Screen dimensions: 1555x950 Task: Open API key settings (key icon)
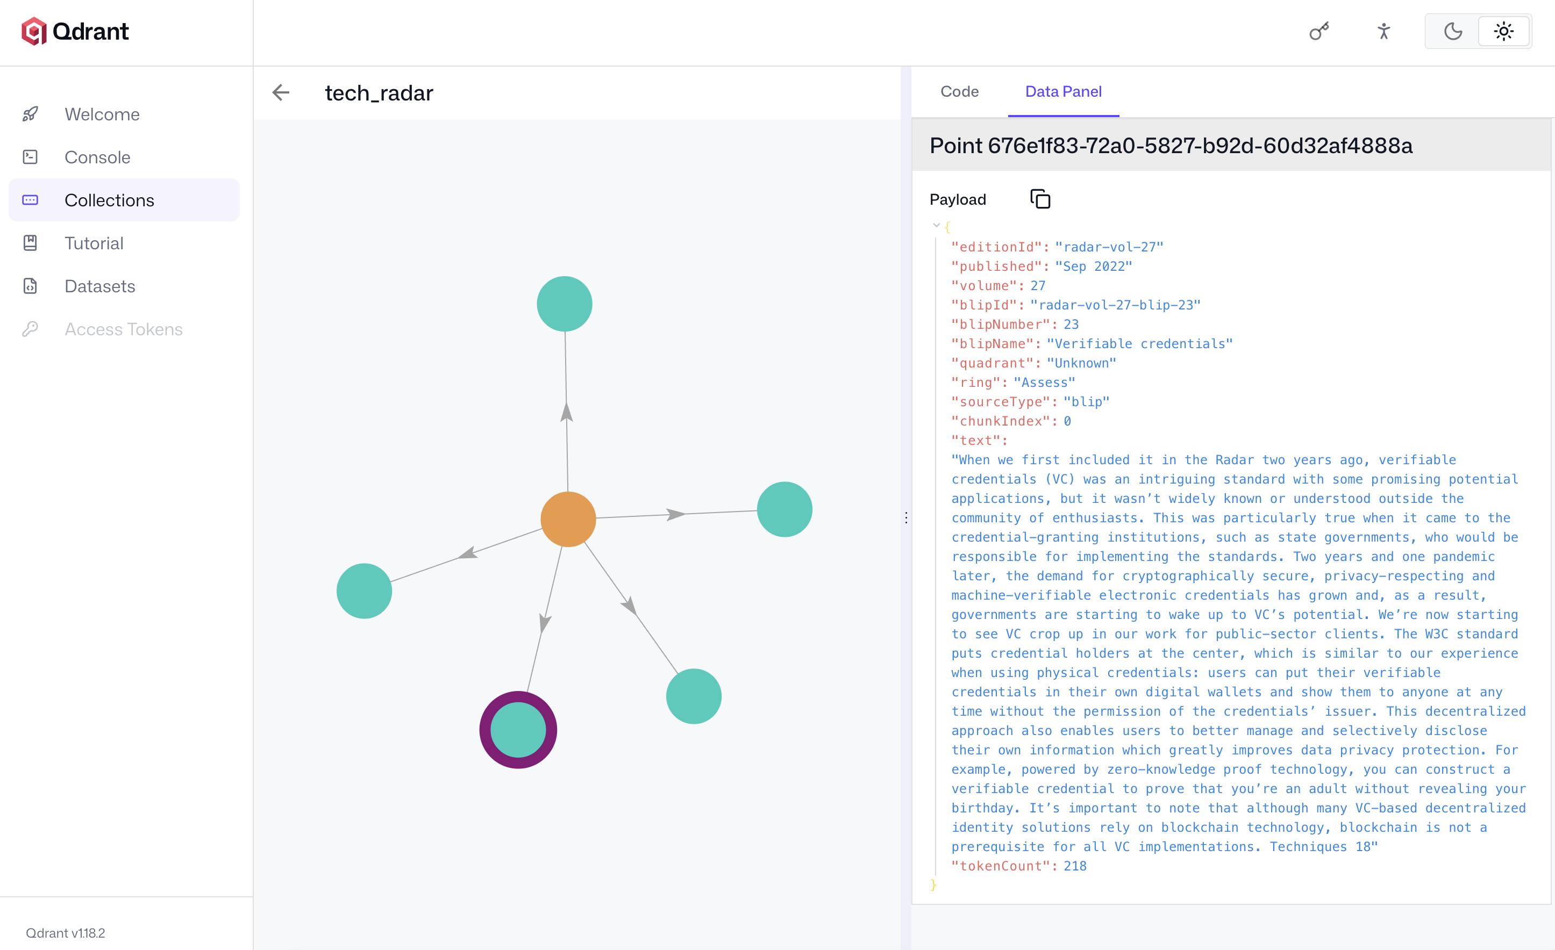[x=1319, y=32]
